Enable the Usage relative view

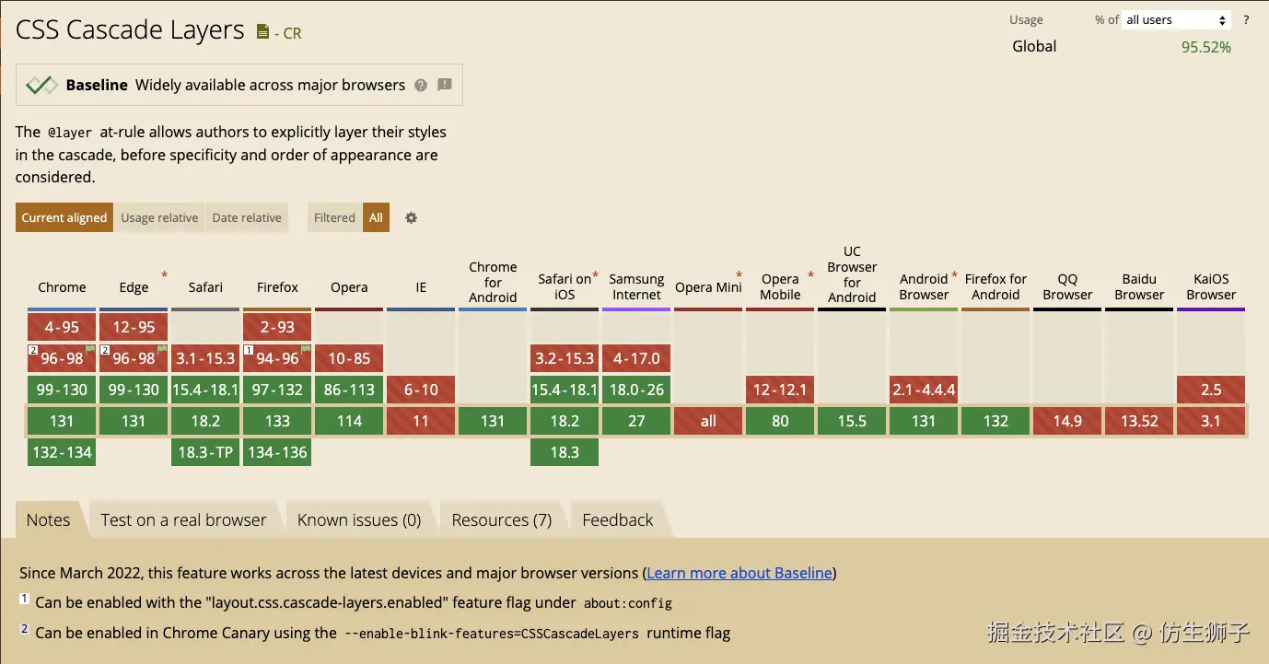(159, 217)
